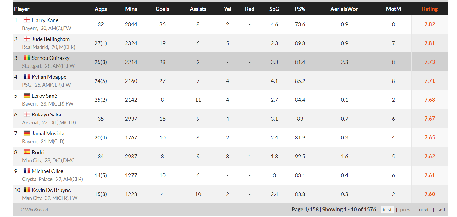Open Michael Olise's player profile link

pos(47,171)
